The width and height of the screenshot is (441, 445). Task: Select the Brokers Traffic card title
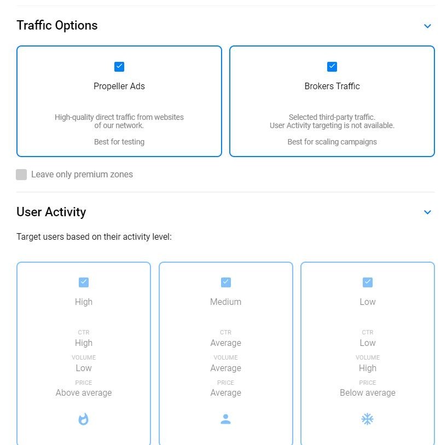tap(332, 86)
